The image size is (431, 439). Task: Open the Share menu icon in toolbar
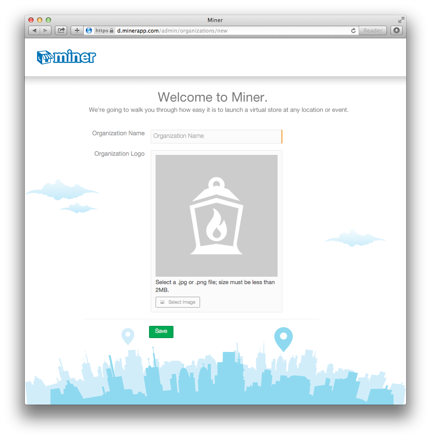tap(61, 30)
